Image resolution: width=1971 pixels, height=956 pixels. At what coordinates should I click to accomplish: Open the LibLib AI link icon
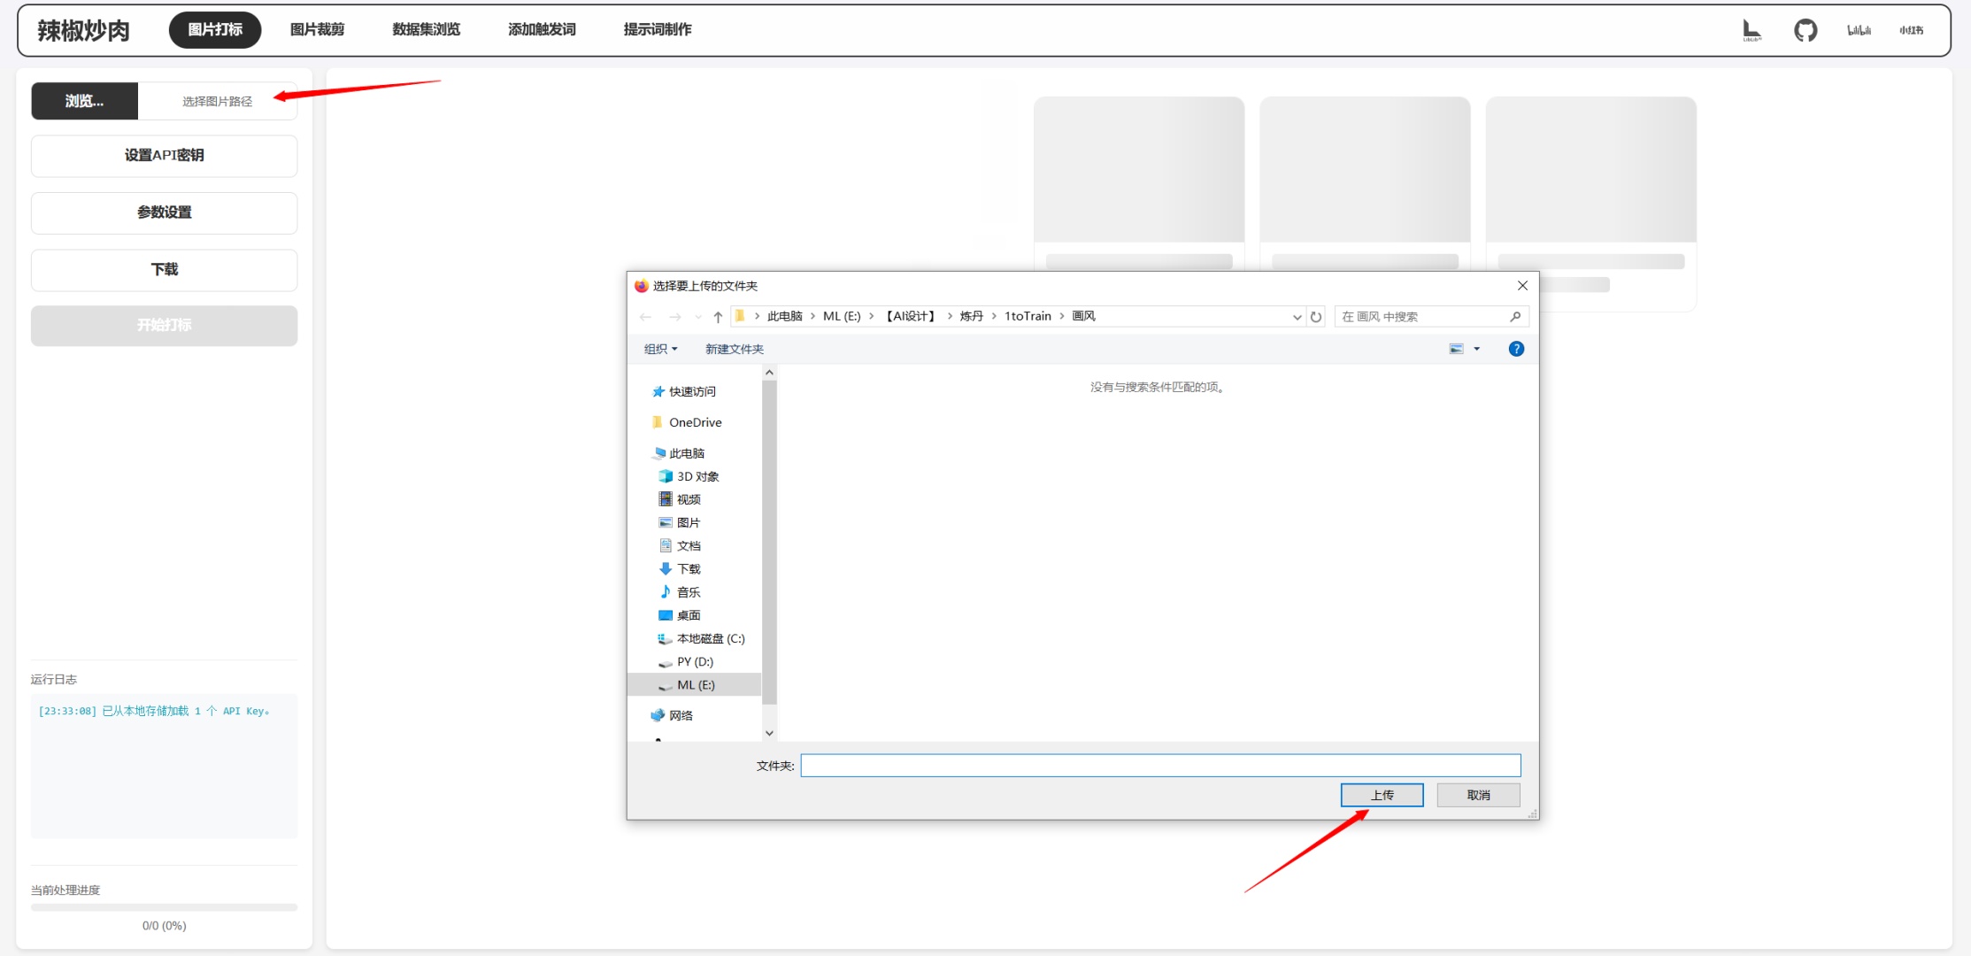[x=1752, y=30]
